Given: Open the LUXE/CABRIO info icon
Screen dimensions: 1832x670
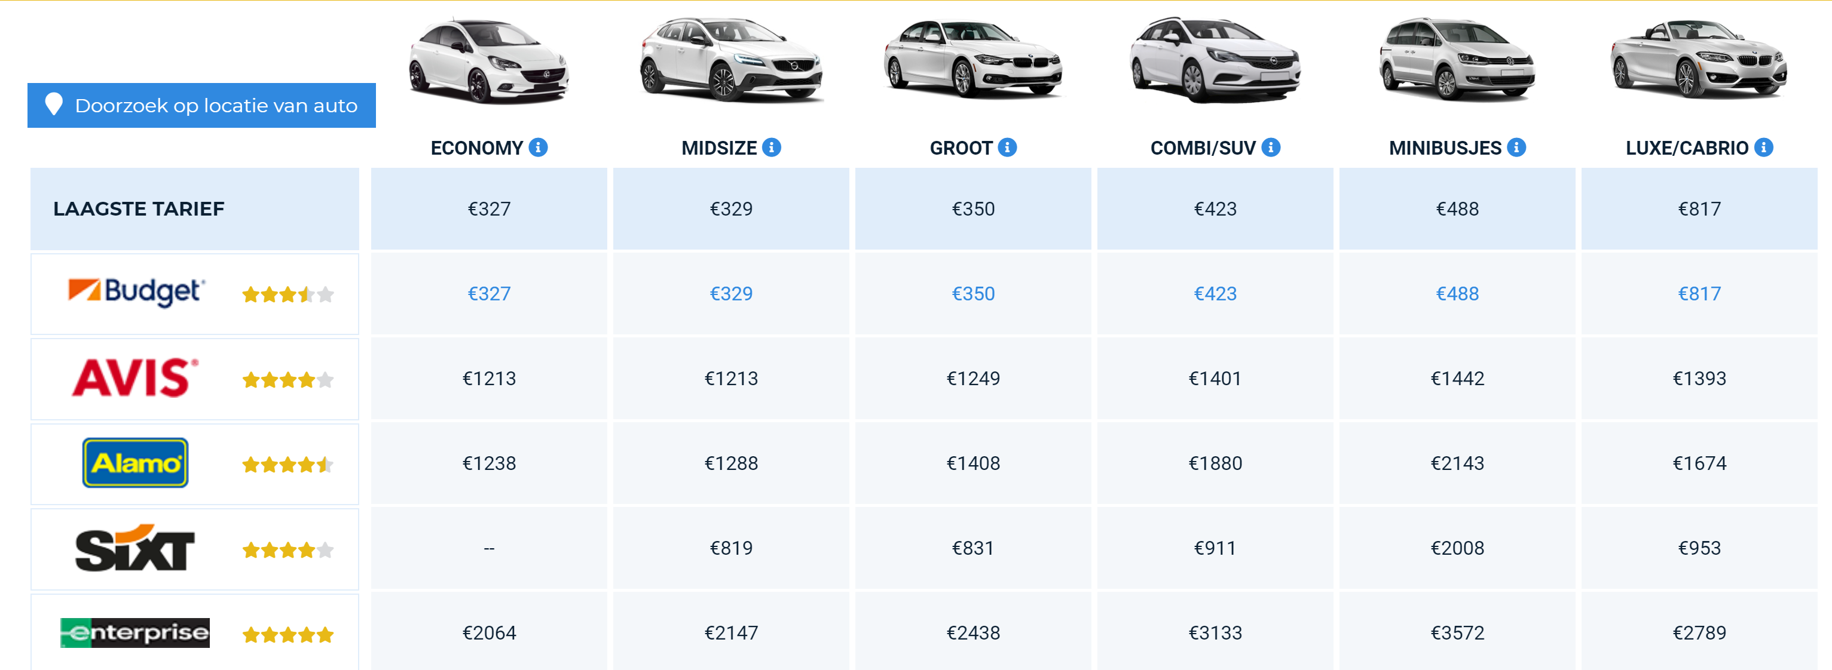Looking at the screenshot, I should 1763,147.
